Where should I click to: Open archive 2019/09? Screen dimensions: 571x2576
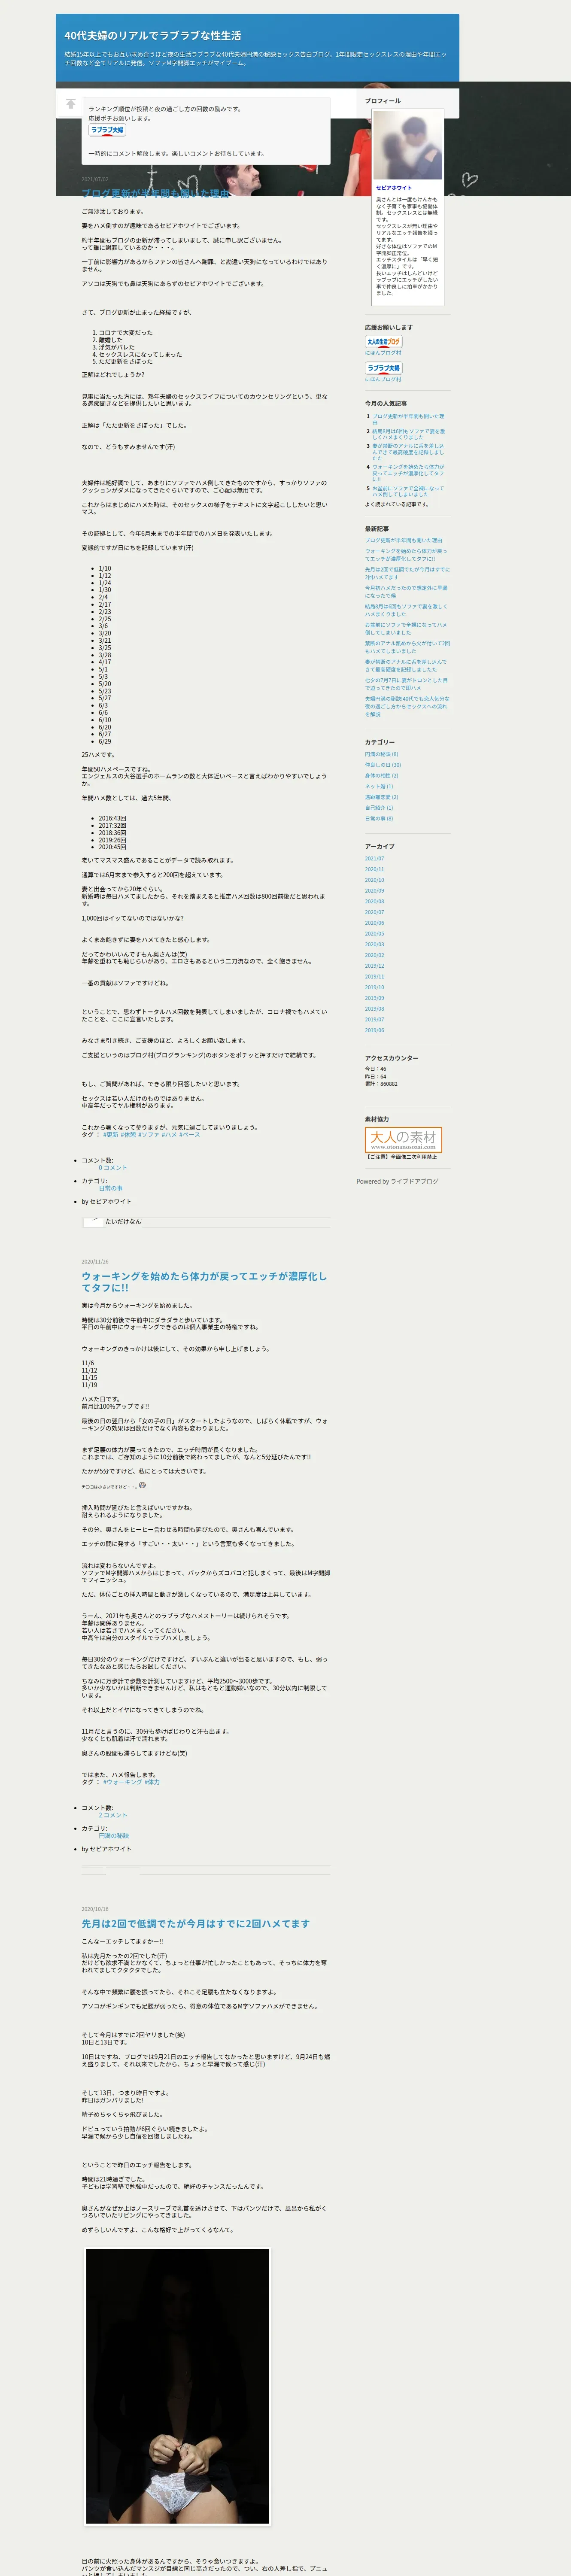[x=374, y=998]
